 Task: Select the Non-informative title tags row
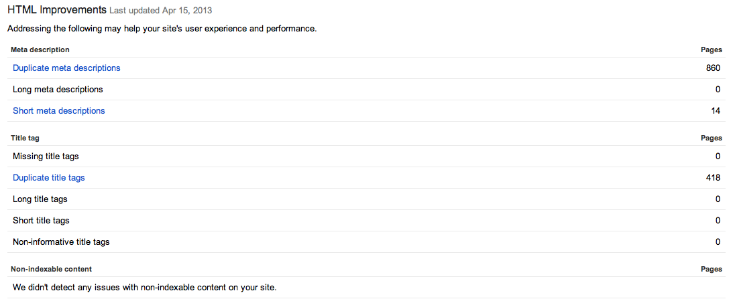(x=367, y=242)
